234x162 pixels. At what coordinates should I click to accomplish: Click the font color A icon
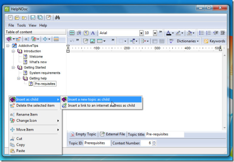pos(169,33)
